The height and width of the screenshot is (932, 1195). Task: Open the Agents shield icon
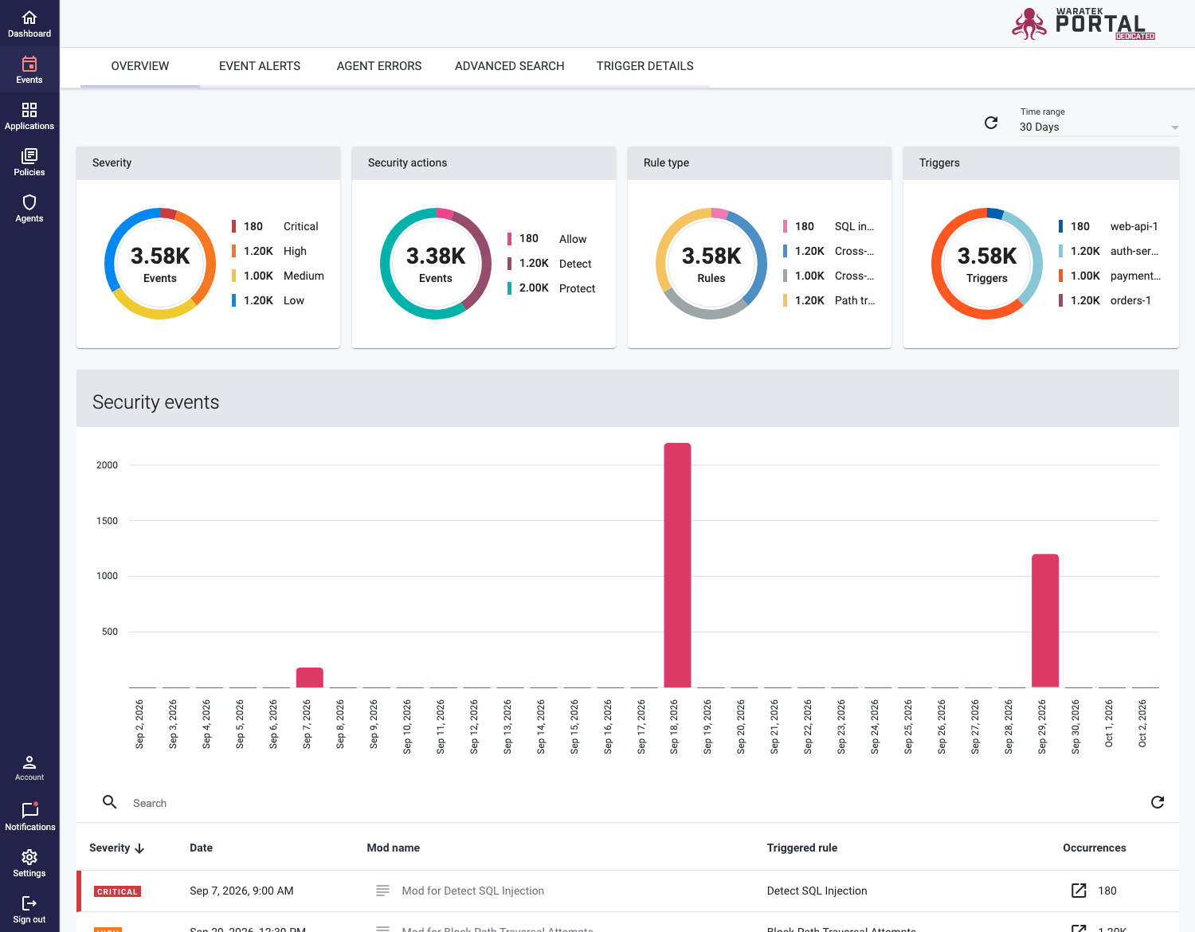tap(29, 202)
